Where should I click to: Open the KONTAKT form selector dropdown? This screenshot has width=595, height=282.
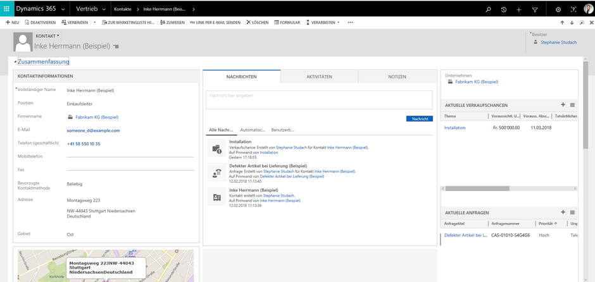click(x=47, y=36)
